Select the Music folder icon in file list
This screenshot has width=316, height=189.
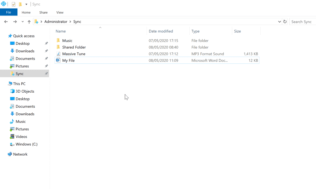pyautogui.click(x=58, y=40)
